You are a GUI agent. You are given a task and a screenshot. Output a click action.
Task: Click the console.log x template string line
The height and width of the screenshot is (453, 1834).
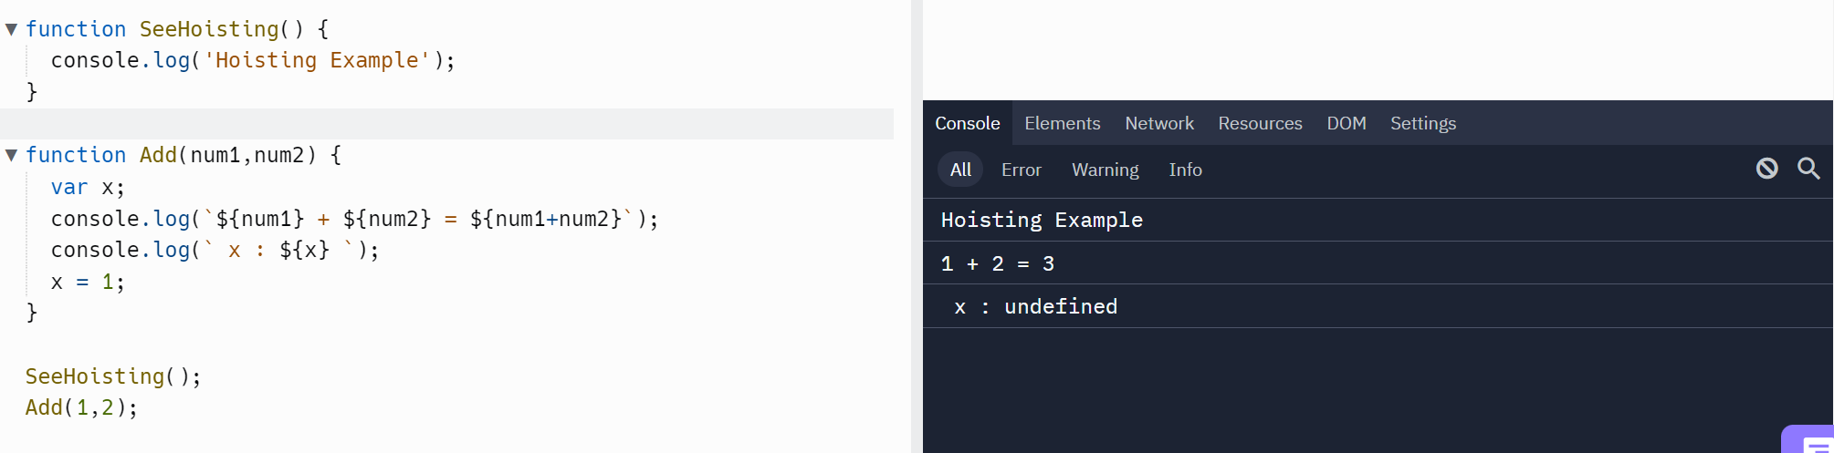(x=215, y=250)
